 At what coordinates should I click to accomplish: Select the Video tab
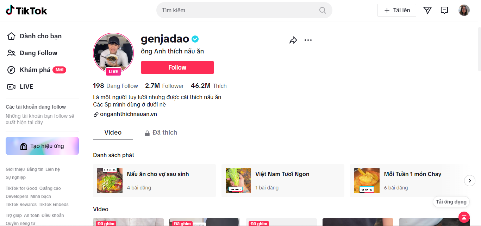[113, 133]
